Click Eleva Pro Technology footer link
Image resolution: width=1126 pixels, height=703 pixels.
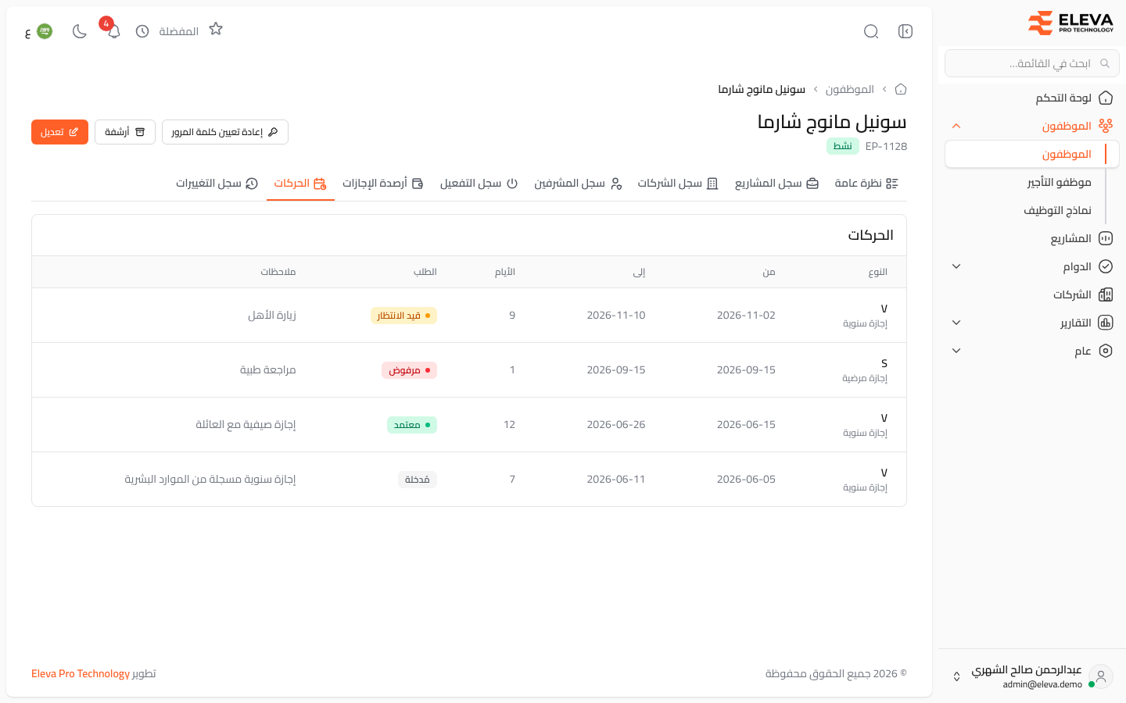pos(81,673)
